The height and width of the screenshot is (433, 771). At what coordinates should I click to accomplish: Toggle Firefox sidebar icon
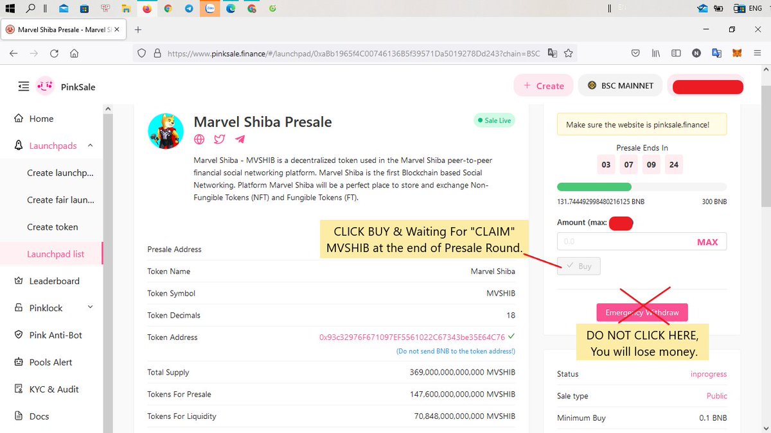tap(676, 53)
